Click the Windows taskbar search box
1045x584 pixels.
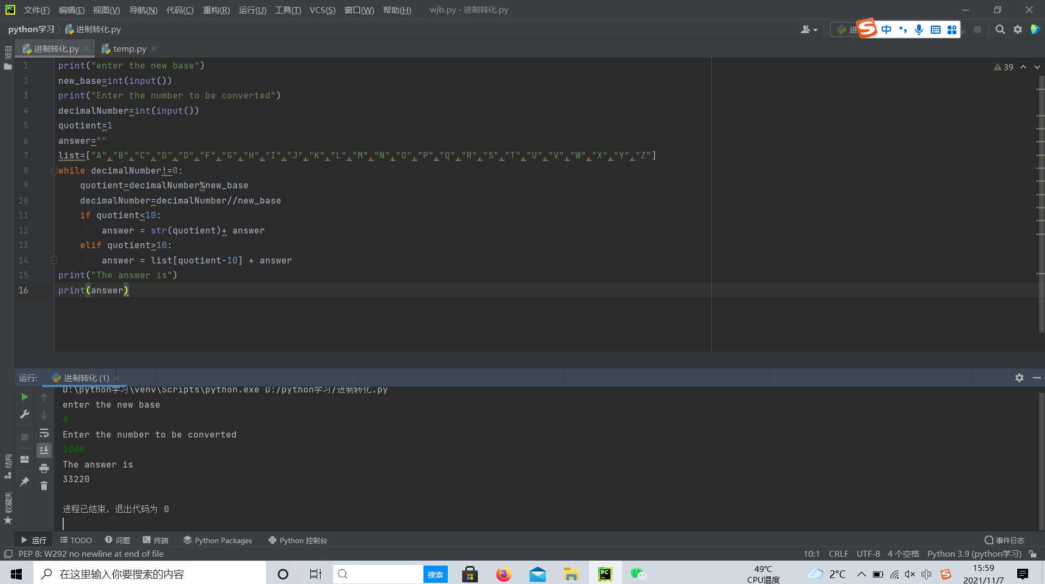pos(150,574)
